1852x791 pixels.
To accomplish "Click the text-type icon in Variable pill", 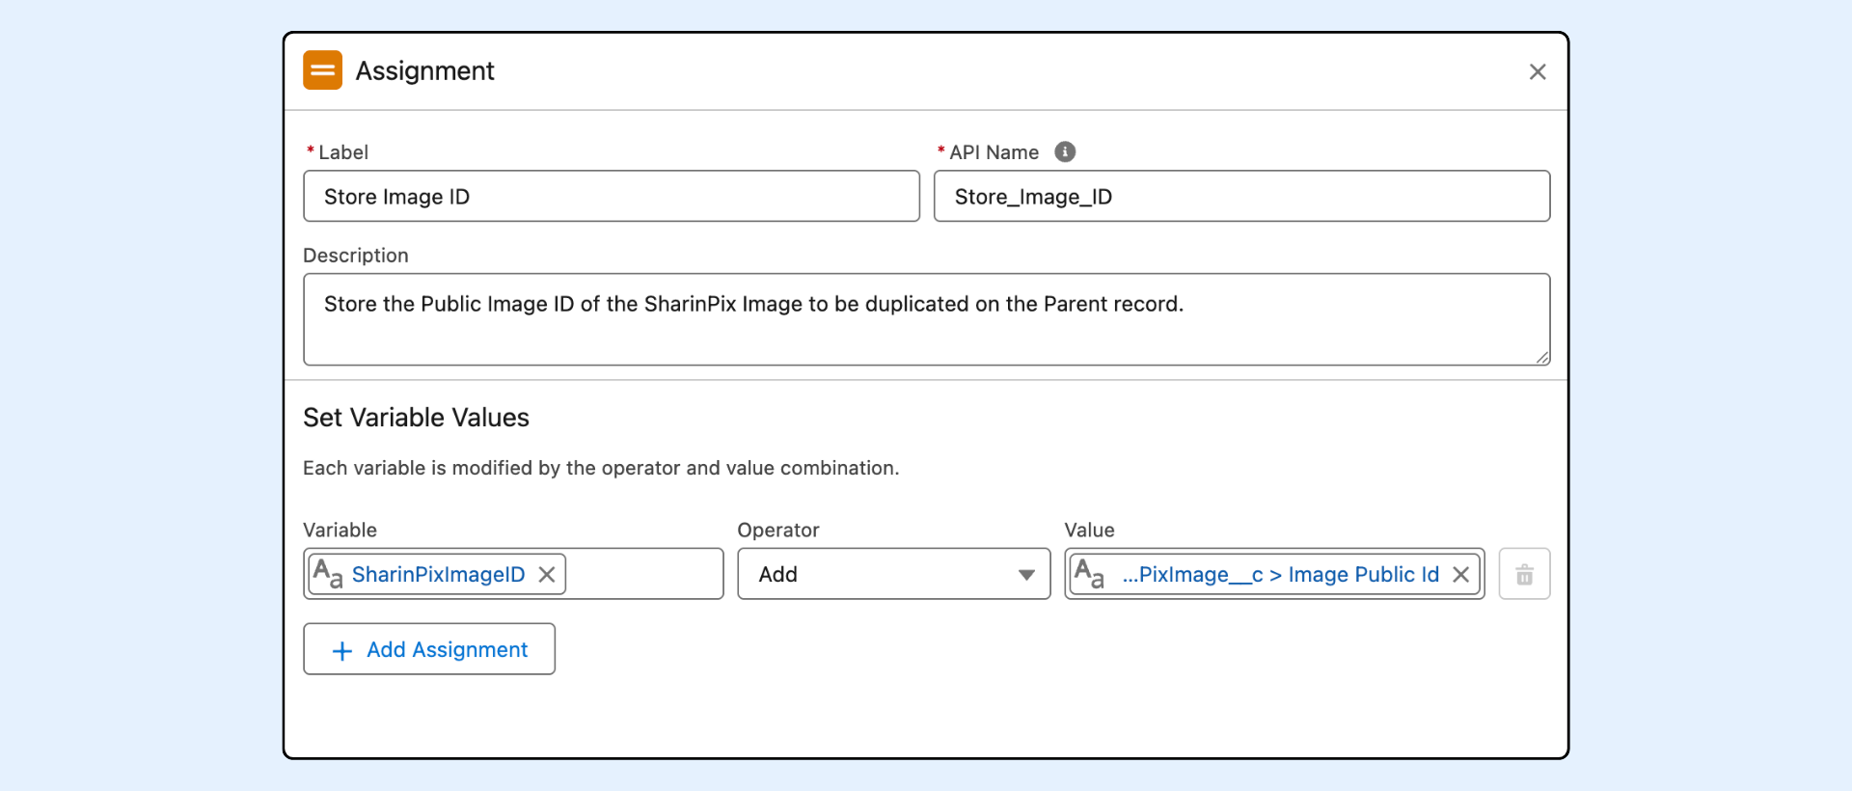I will pos(328,574).
